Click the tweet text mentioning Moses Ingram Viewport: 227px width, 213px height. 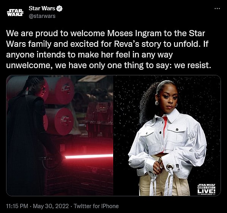(109, 49)
